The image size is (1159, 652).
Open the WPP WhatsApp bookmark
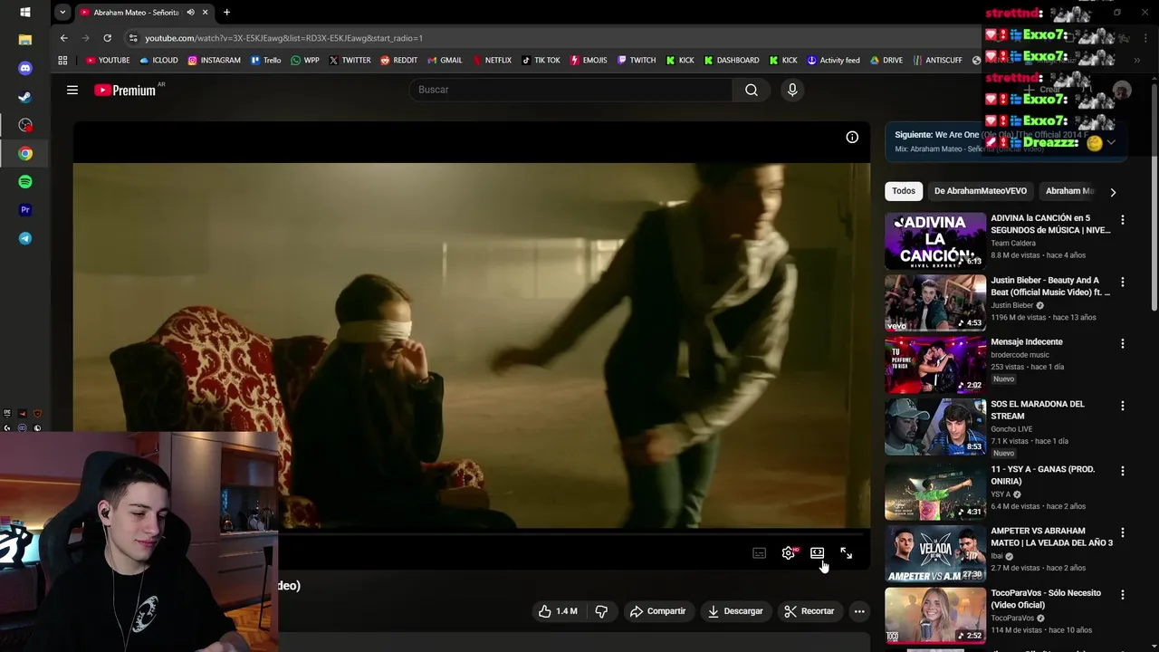(305, 61)
